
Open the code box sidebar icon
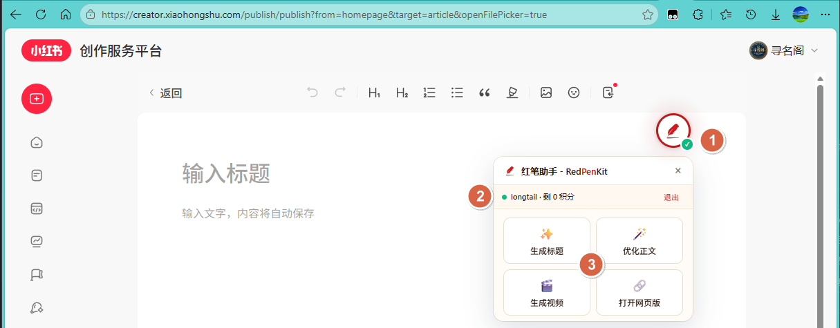coord(37,209)
